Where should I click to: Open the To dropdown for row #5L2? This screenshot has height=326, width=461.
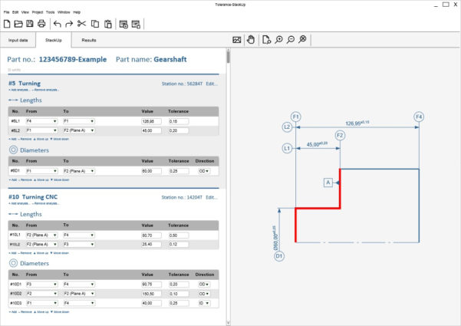[x=78, y=130]
